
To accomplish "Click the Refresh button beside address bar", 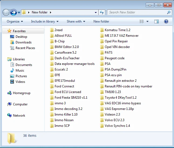I will pos(102,12).
